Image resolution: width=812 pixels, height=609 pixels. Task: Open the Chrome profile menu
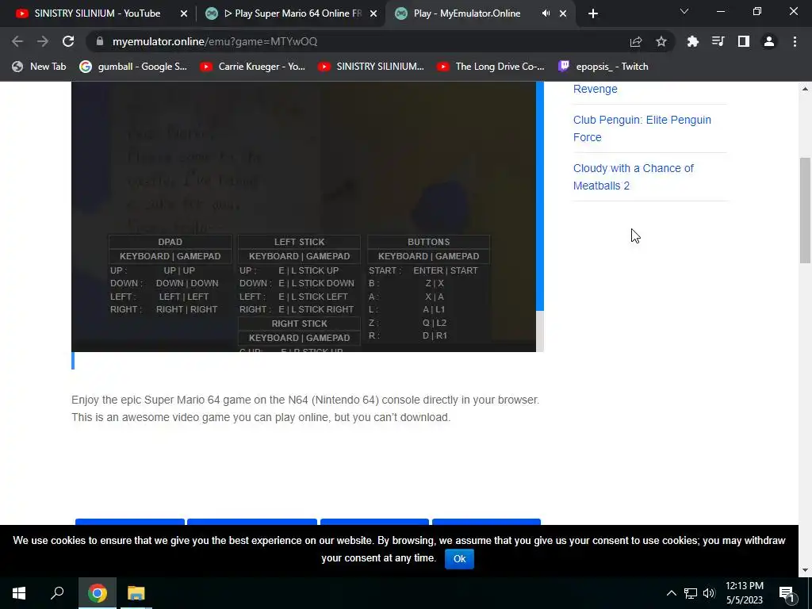(x=769, y=41)
